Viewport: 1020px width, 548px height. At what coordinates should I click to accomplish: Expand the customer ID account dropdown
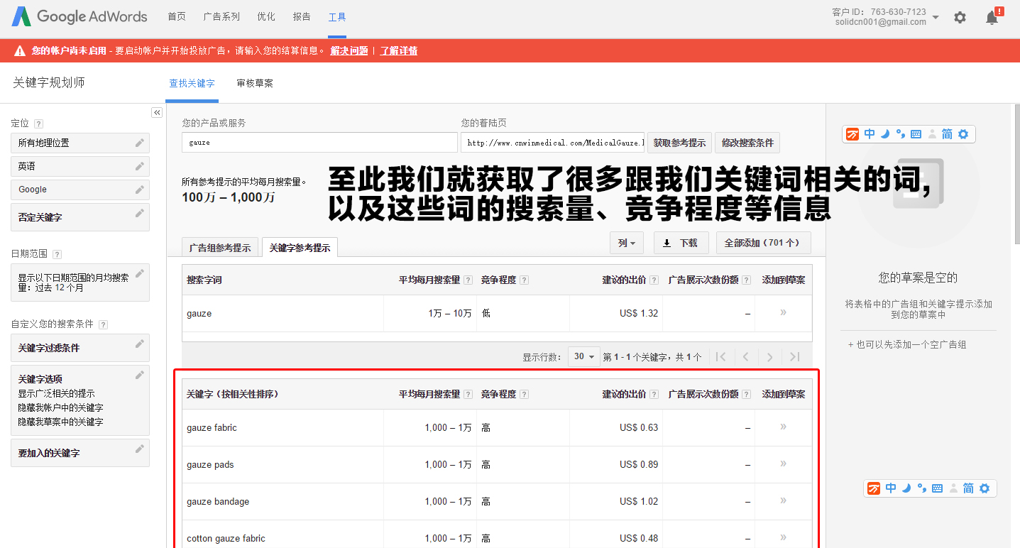tap(936, 17)
